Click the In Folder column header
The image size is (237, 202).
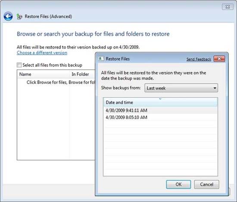pos(82,74)
